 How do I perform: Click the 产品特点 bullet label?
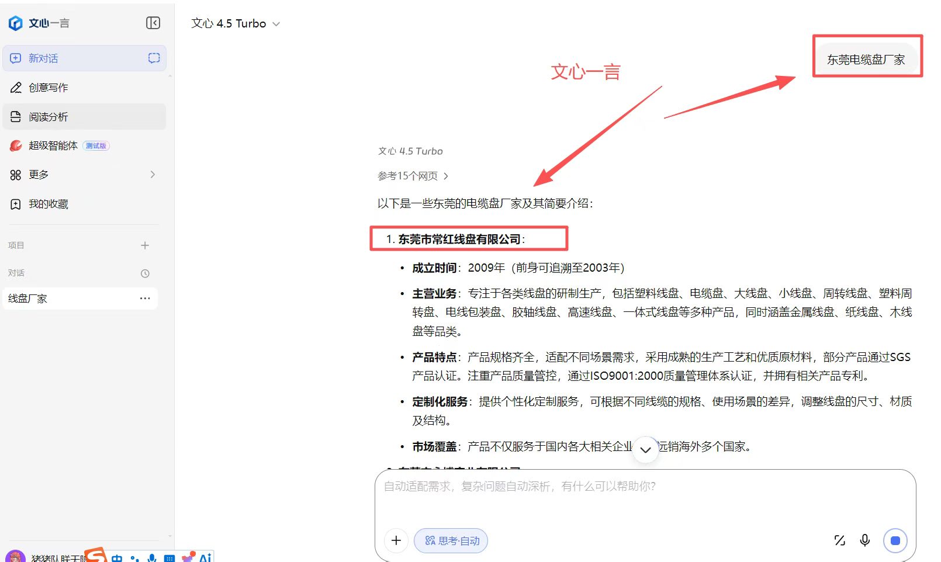[x=434, y=357]
